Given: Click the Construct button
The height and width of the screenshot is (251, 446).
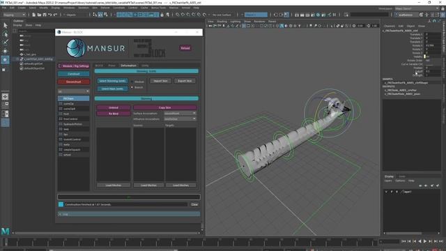Looking at the screenshot, I should (74, 74).
